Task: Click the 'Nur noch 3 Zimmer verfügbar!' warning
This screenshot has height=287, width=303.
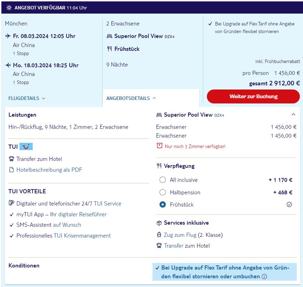Action: point(195,146)
